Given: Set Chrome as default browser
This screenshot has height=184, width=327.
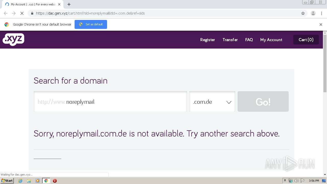Looking at the screenshot, I should (91, 24).
